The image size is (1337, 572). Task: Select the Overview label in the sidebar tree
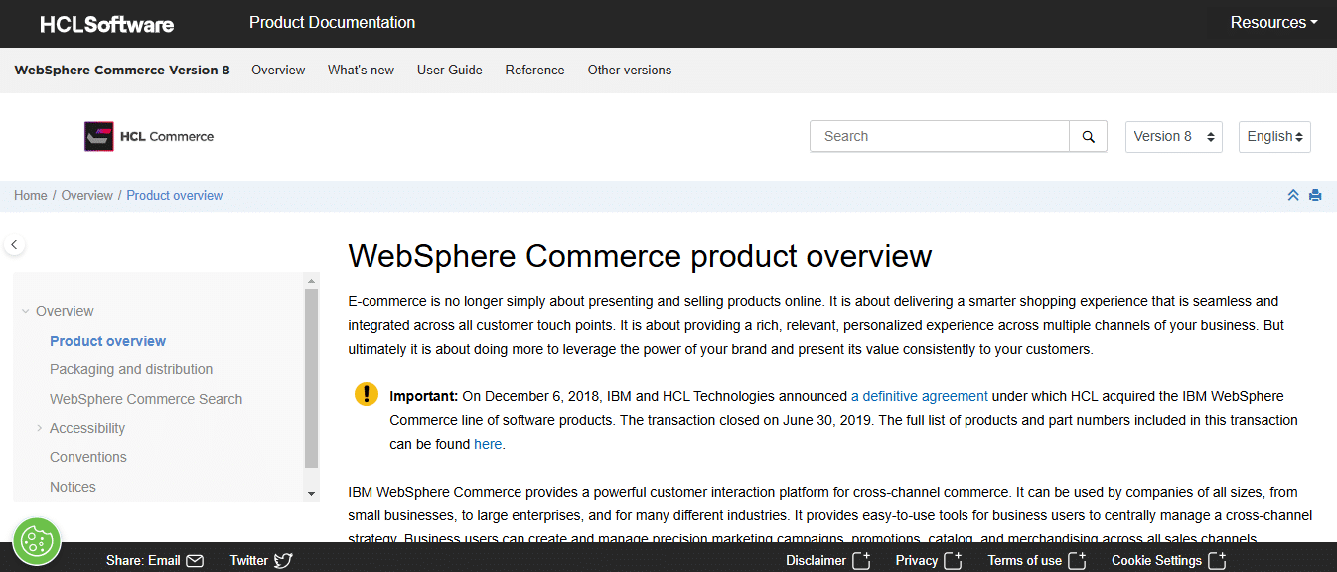[x=65, y=311]
